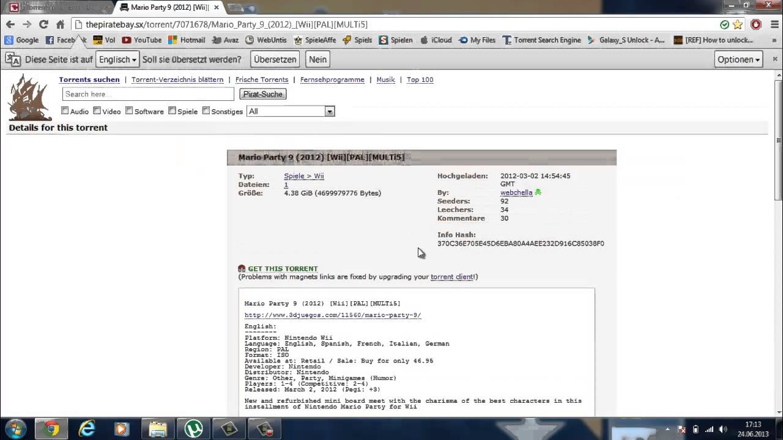This screenshot has width=783, height=440.
Task: Expand more bookmarks chevron
Action: 774,40
